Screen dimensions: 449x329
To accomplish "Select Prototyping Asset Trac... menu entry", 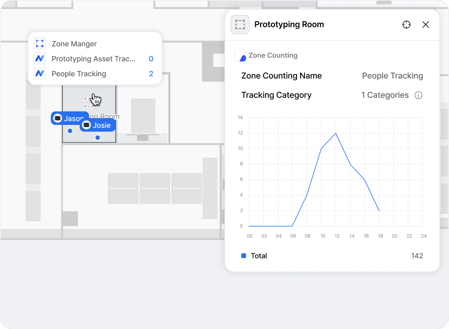I will (x=94, y=59).
